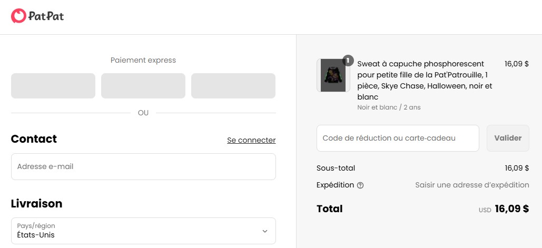Open the hoodie product thumbnail
542x248 pixels.
pyautogui.click(x=333, y=75)
